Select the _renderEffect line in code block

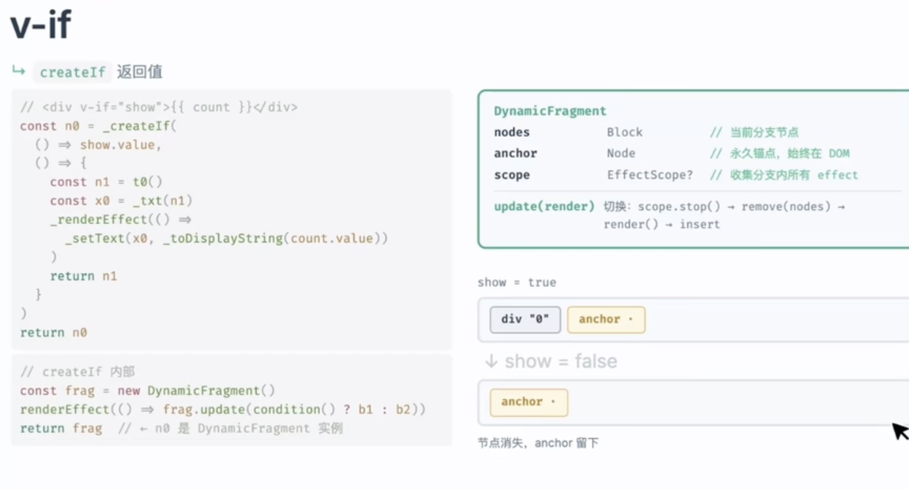point(121,219)
